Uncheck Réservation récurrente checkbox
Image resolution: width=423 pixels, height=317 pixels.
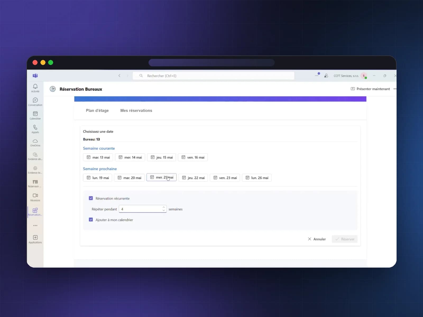tap(91, 198)
